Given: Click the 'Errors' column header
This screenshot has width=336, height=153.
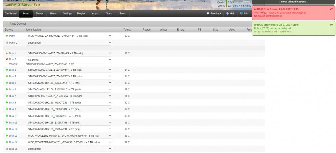Looking at the screenshot, I should [180, 30].
